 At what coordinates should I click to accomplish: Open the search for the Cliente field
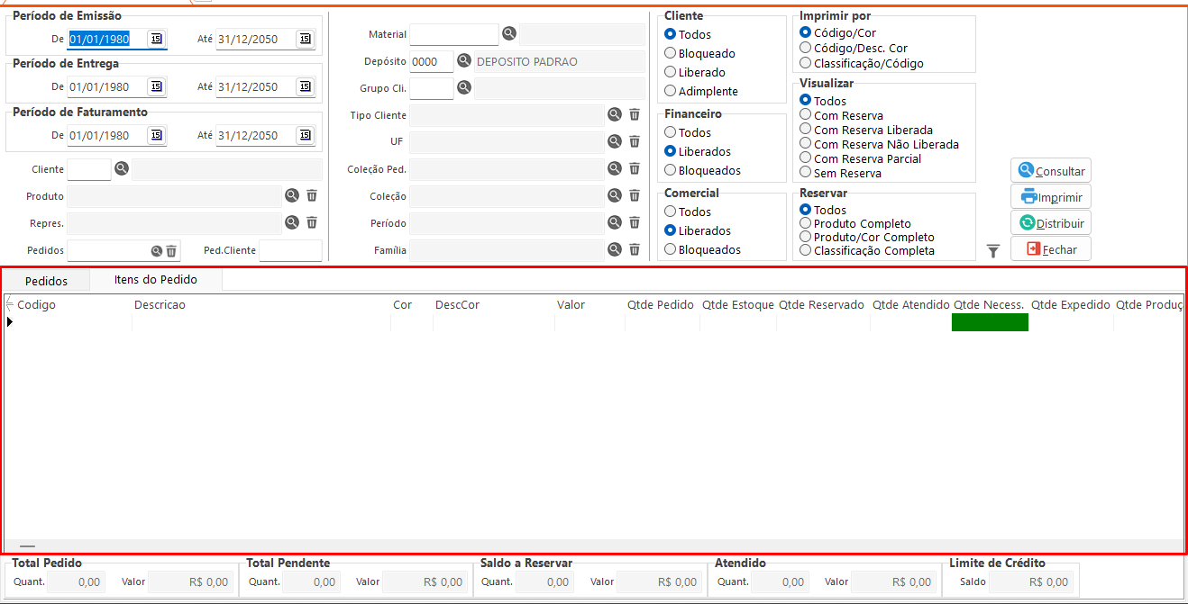122,169
